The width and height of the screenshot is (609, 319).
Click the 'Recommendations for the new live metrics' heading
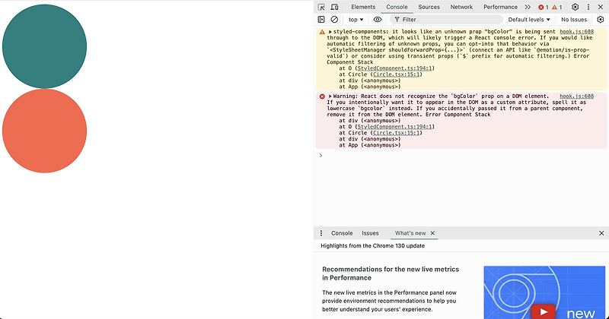coord(391,273)
